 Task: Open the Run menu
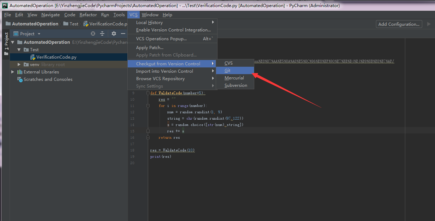pyautogui.click(x=105, y=14)
